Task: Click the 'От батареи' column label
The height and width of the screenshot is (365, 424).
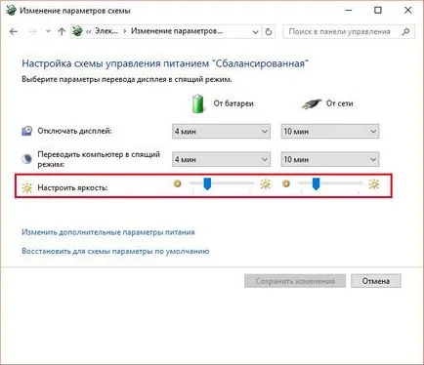Action: (233, 103)
